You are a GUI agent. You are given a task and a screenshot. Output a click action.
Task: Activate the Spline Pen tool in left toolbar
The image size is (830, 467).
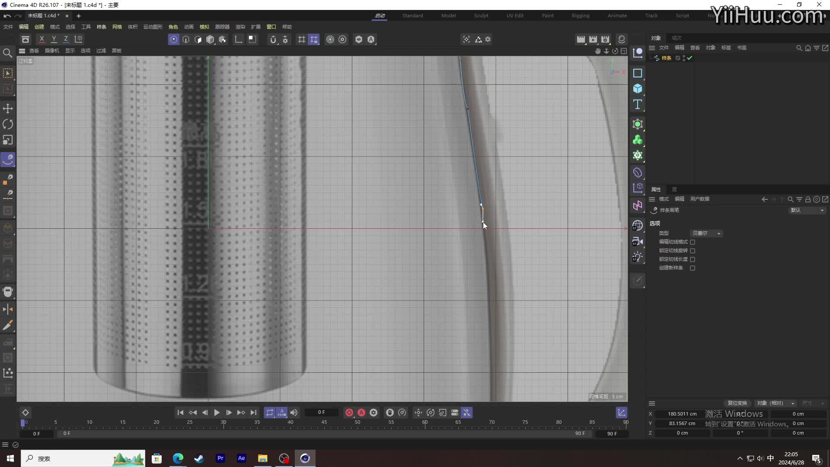pos(8,160)
